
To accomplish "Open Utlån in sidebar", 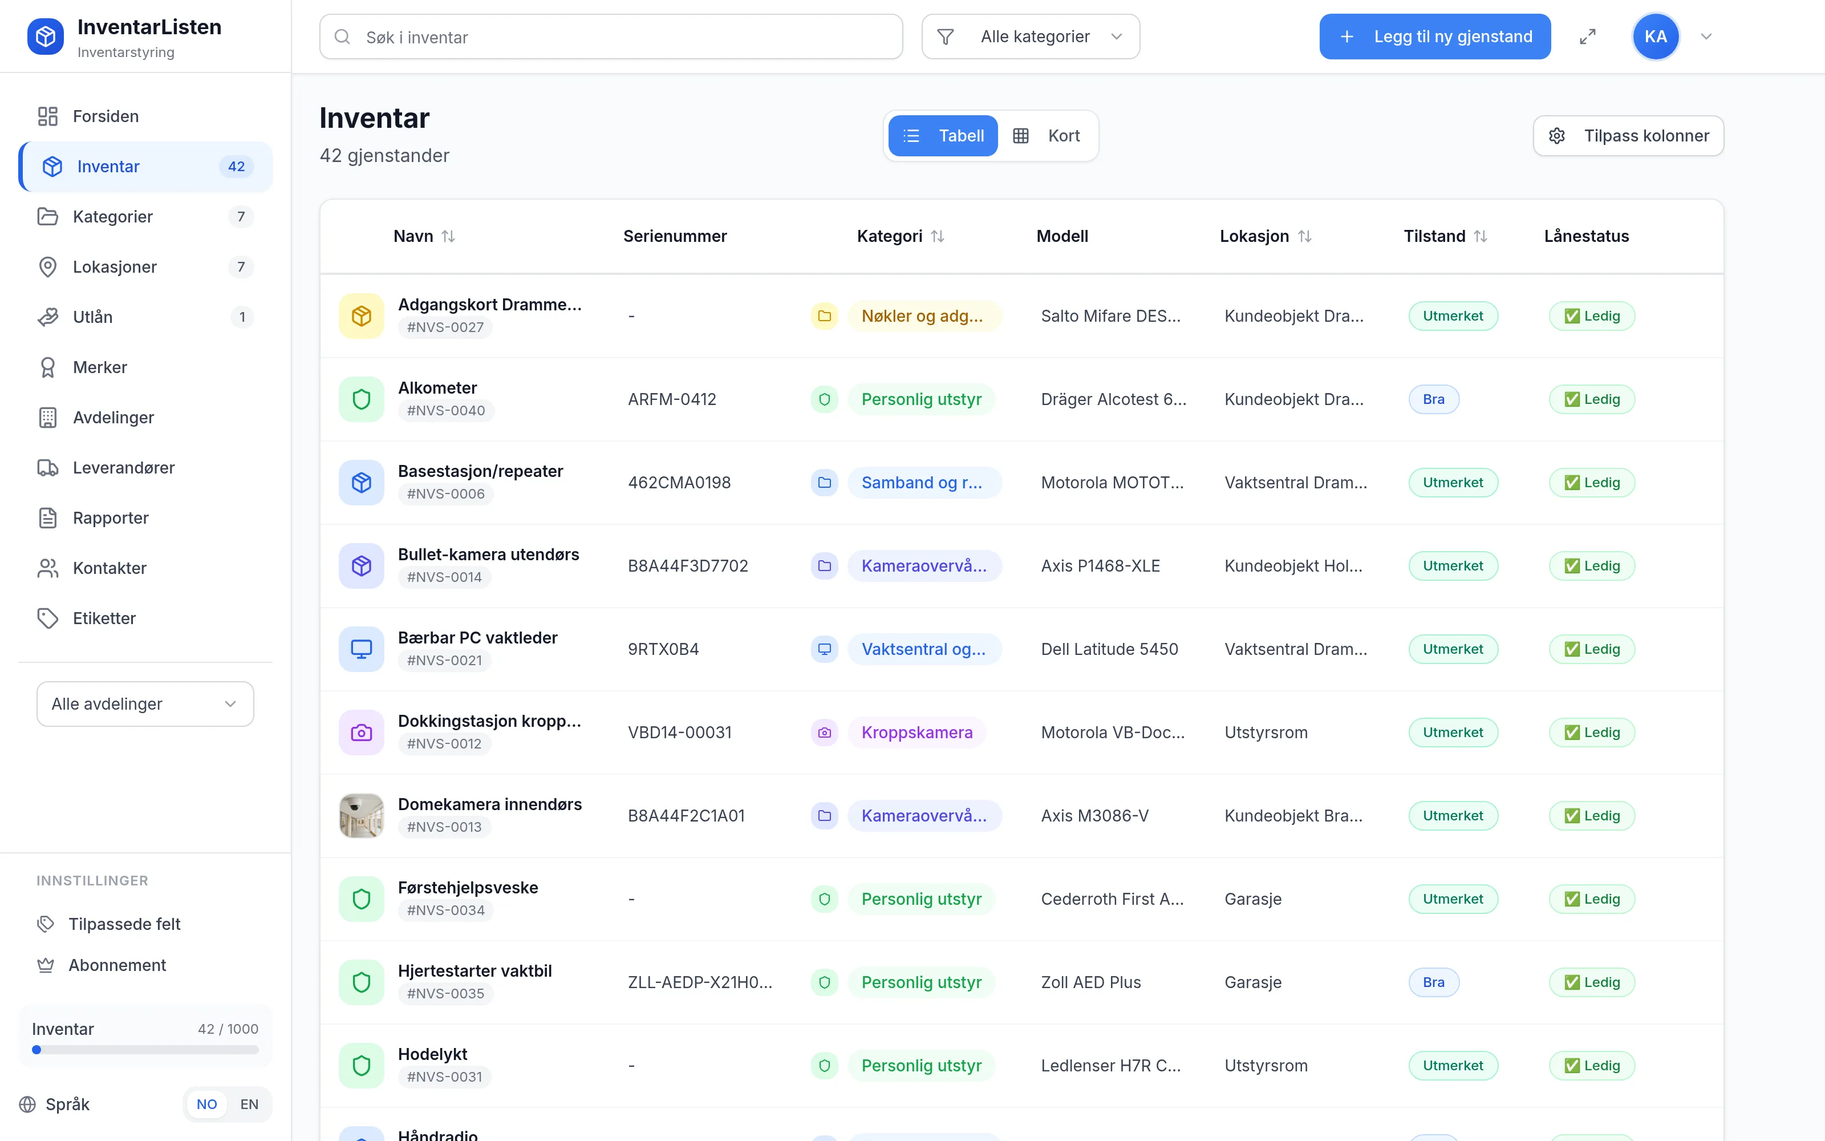I will (x=145, y=317).
